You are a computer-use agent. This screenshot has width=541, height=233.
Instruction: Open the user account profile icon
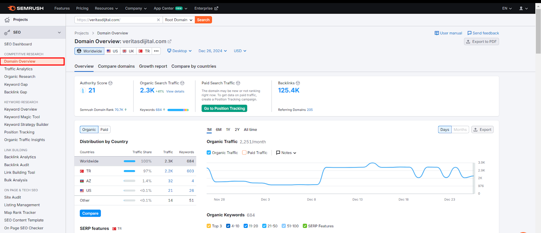521,8
